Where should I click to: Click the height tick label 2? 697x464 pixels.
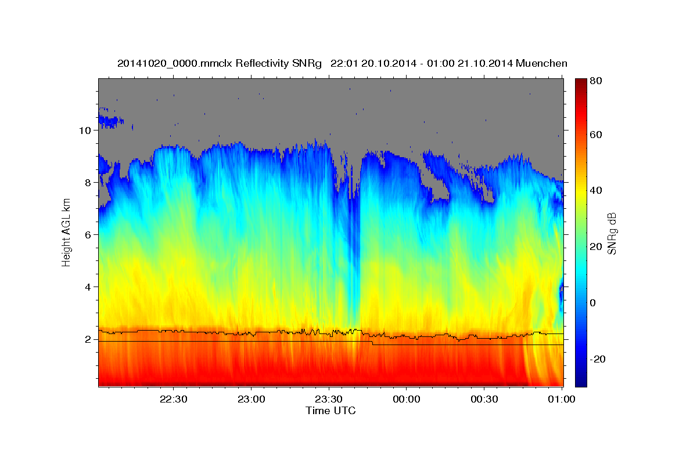(87, 339)
